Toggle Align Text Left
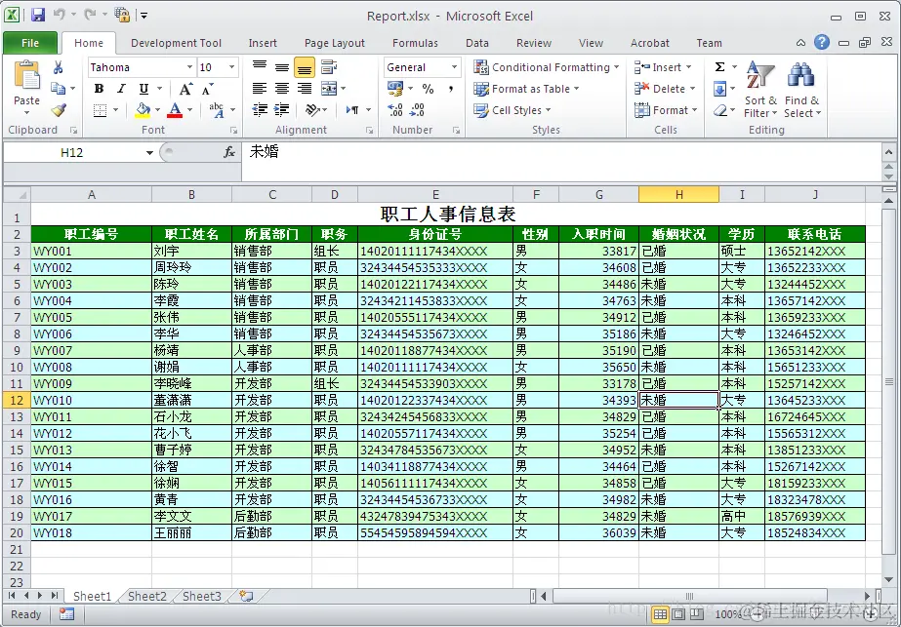The width and height of the screenshot is (901, 627). (x=259, y=89)
